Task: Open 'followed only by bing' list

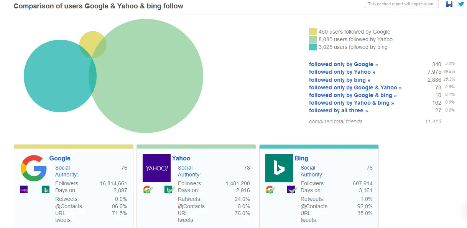Action: point(340,80)
